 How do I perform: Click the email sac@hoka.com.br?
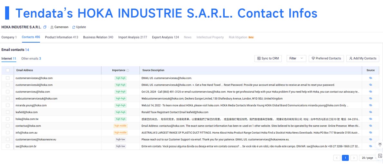(26, 146)
